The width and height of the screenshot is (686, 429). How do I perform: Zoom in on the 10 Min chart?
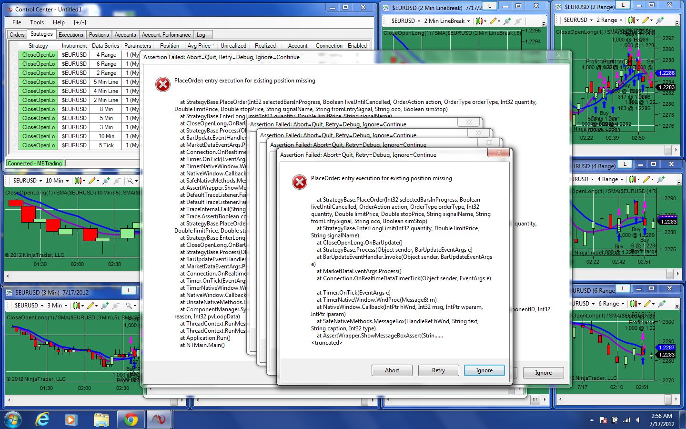pos(106,181)
